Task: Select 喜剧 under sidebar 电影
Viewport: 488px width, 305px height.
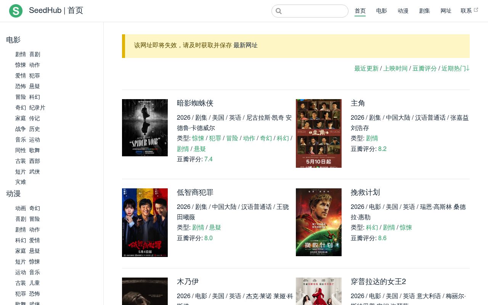Action: [35, 55]
